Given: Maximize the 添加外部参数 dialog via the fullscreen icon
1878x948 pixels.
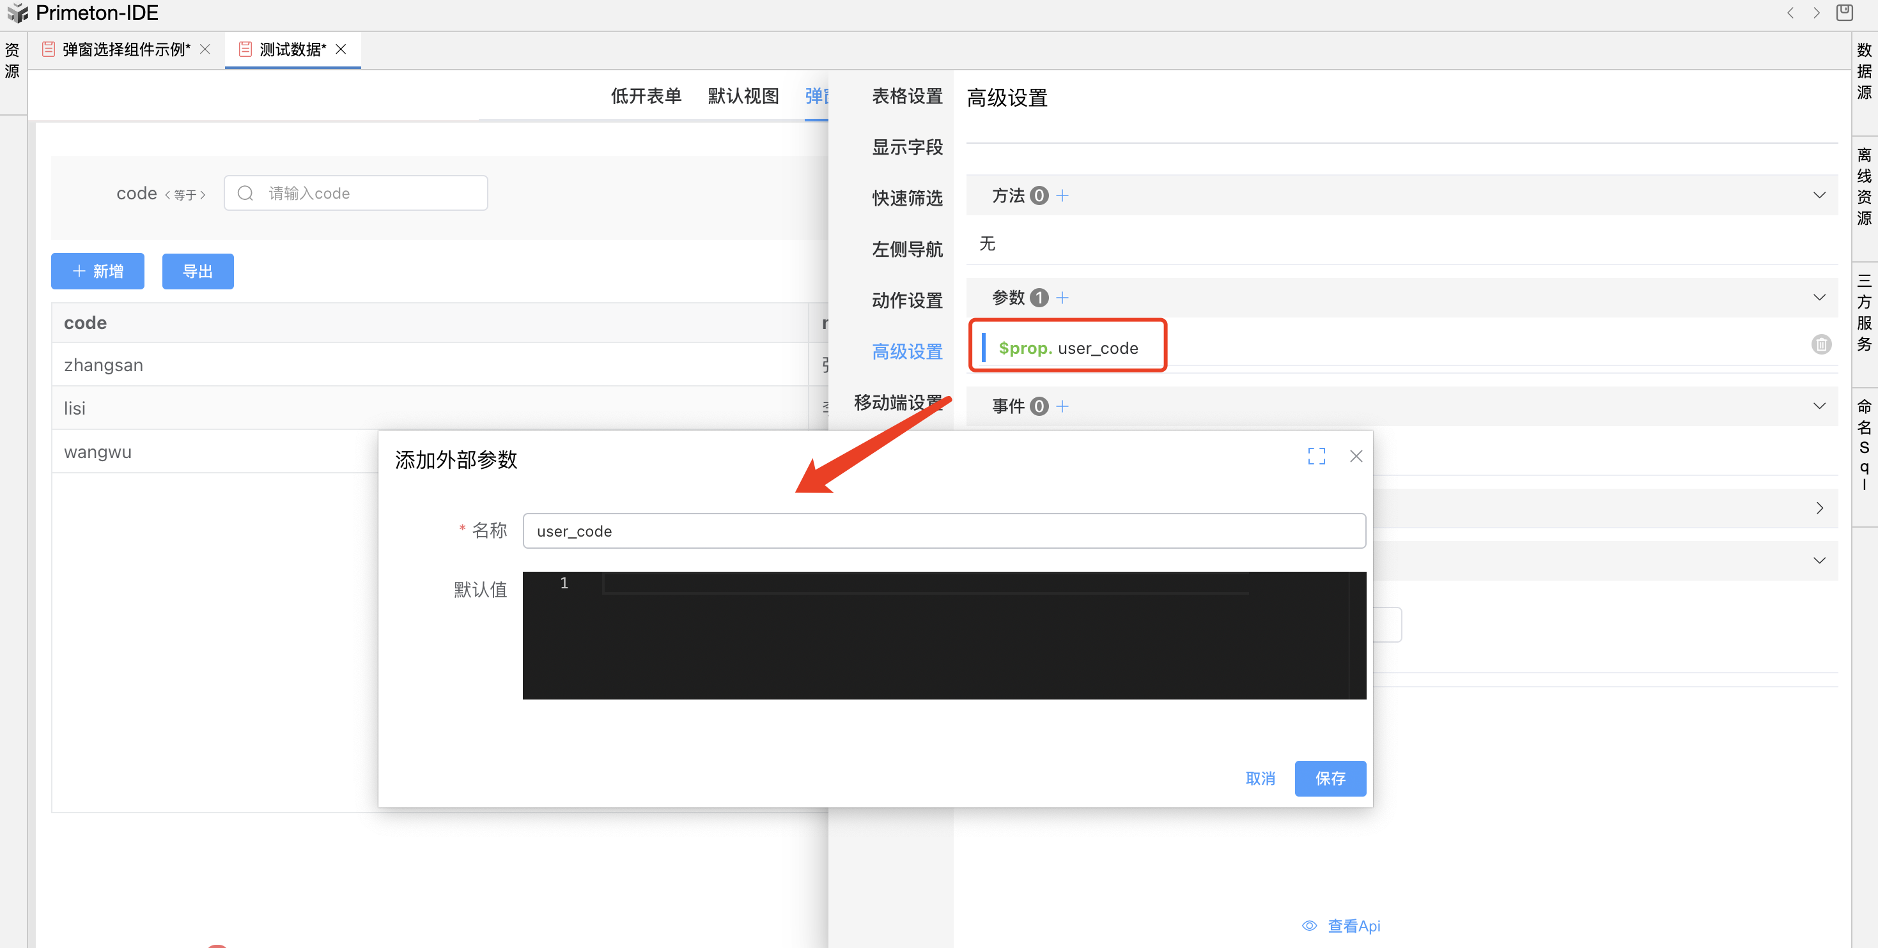Looking at the screenshot, I should (1316, 456).
